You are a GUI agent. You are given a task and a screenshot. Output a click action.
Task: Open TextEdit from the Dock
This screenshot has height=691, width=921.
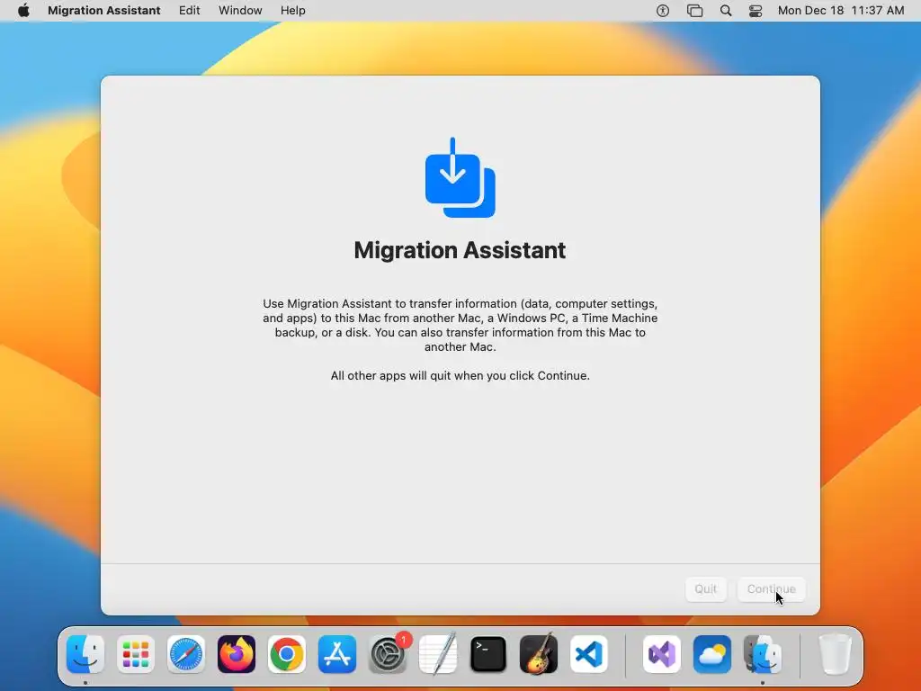point(438,654)
